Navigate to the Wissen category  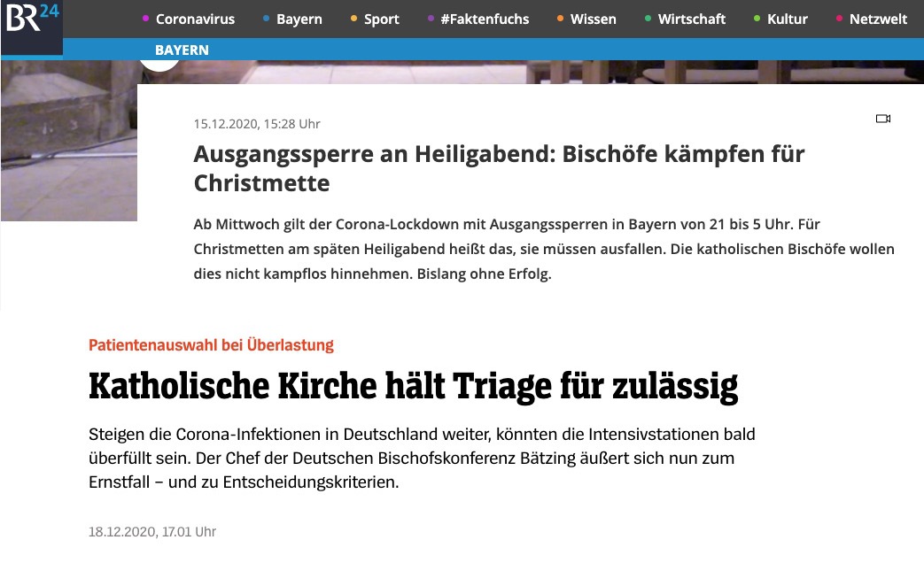pyautogui.click(x=593, y=19)
